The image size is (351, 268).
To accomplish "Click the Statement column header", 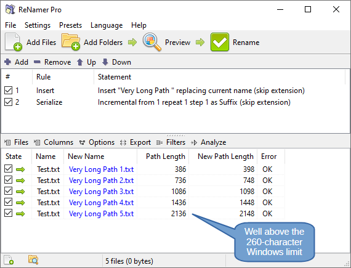I will [x=219, y=77].
